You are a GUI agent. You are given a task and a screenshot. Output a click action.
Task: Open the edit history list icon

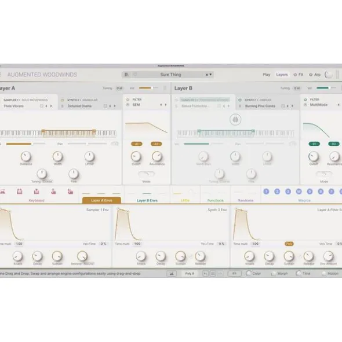click(x=213, y=274)
